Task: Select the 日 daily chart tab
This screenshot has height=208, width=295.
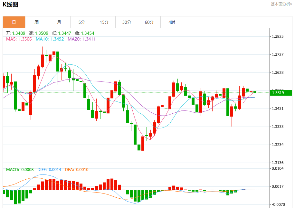Action: pyautogui.click(x=14, y=22)
